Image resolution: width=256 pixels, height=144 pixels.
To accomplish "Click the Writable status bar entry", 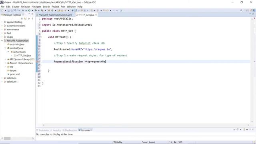I will 118,142.
